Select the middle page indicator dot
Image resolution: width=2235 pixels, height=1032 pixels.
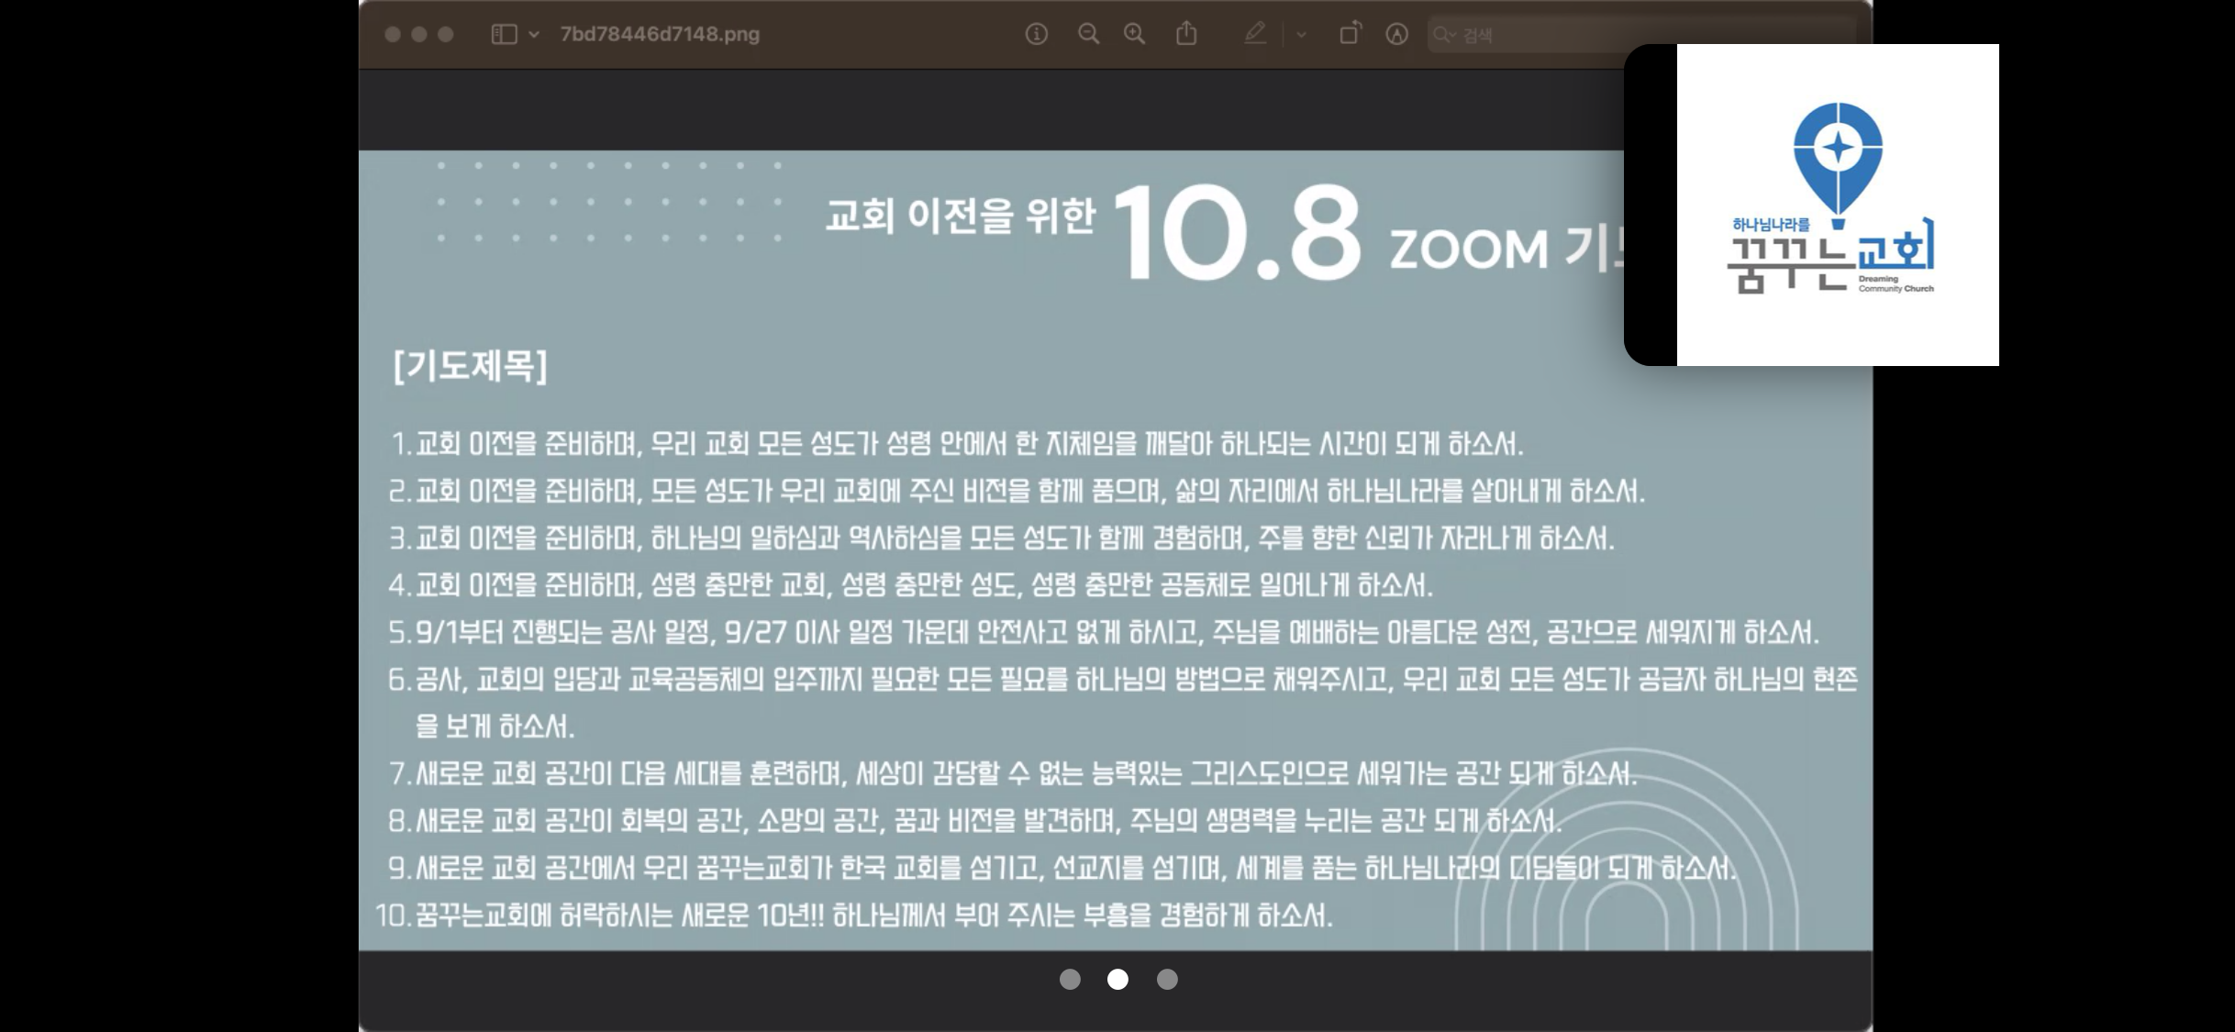click(x=1117, y=980)
